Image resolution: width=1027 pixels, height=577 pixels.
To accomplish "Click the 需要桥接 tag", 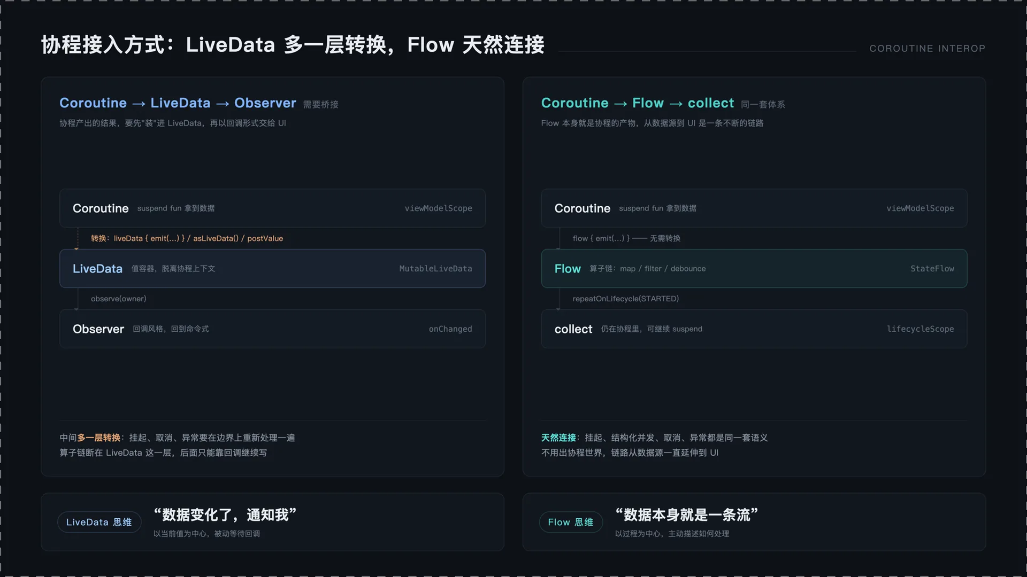I will 321,105.
